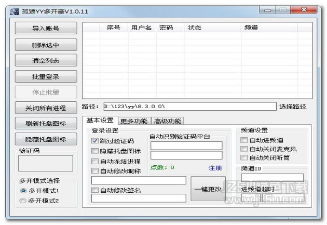Click the 频道ID input field
The width and height of the screenshot is (327, 225).
[272, 178]
